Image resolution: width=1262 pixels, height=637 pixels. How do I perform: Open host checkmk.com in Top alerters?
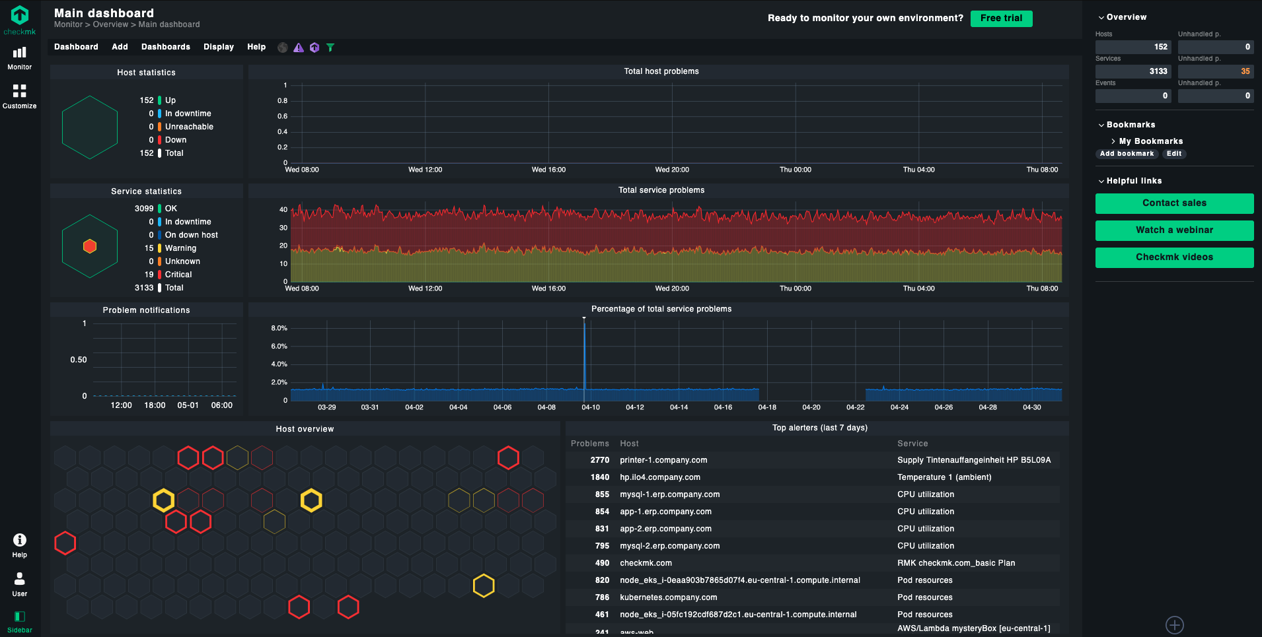click(646, 563)
